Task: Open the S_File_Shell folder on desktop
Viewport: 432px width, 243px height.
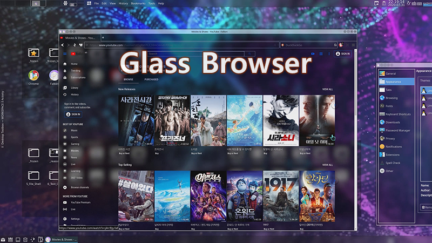Action: point(33,178)
